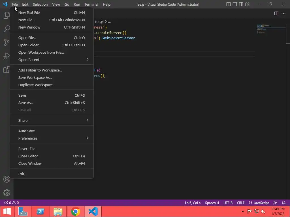Open the Help menu
The height and width of the screenshot is (217, 290).
[x=106, y=4]
